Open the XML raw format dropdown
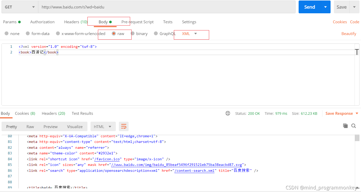The width and height of the screenshot is (361, 193). [189, 33]
